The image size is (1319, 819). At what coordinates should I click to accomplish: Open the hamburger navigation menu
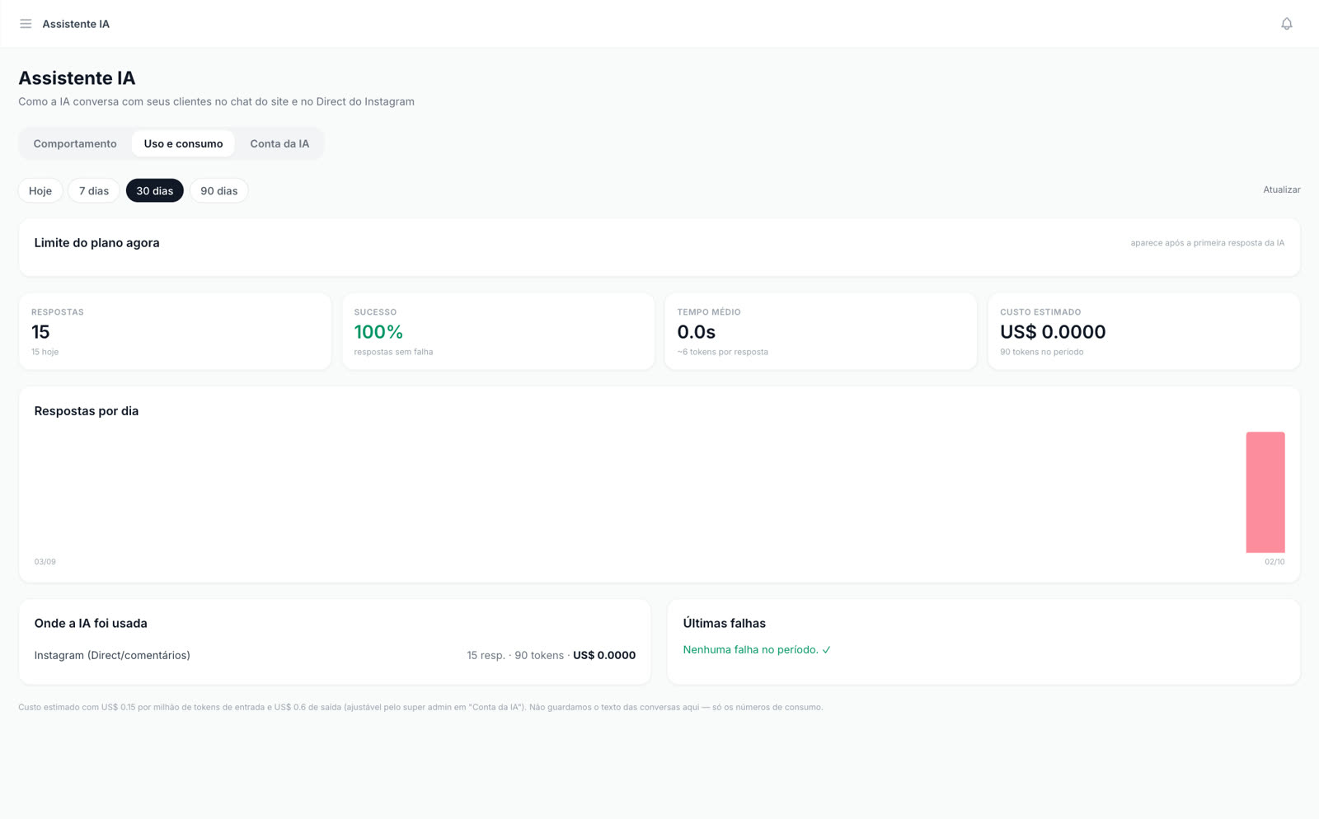point(26,24)
